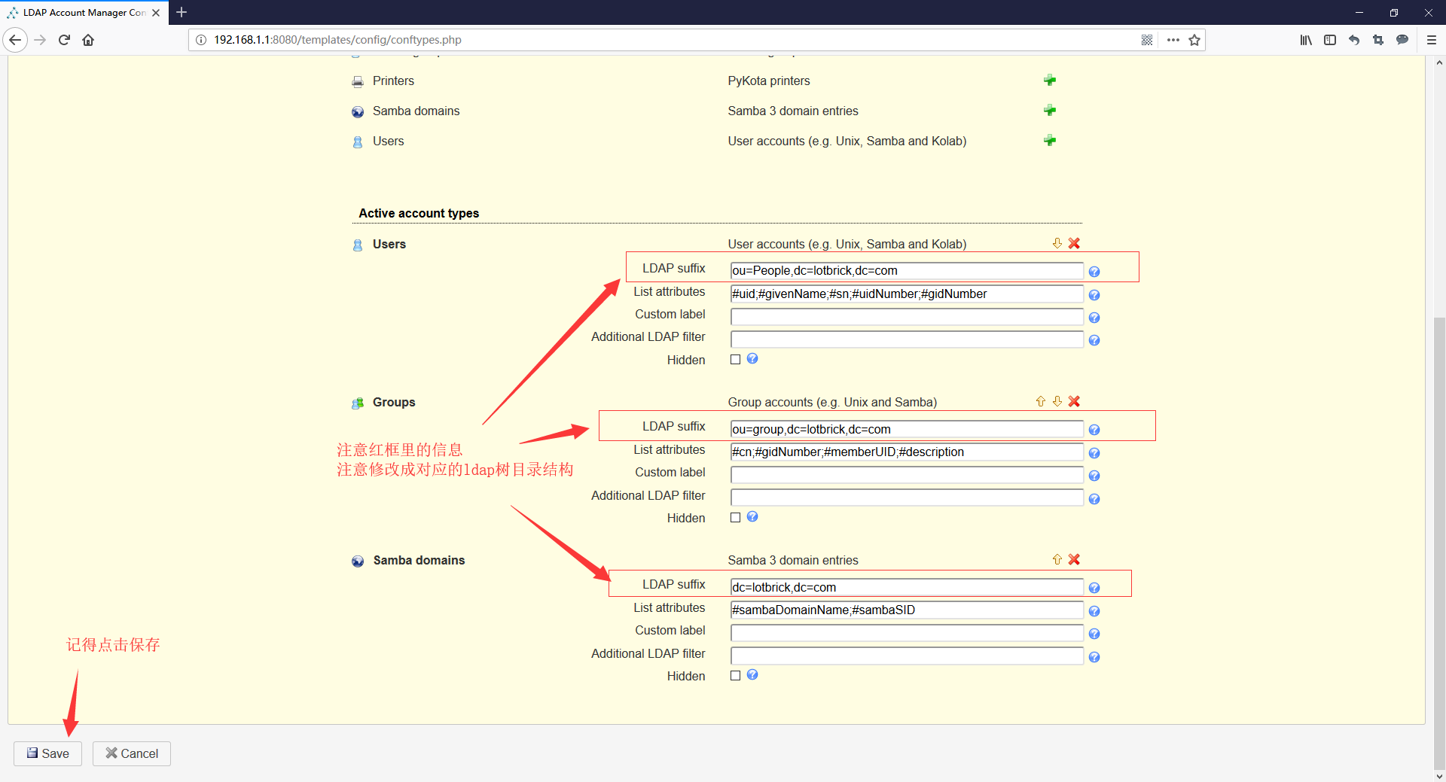This screenshot has width=1446, height=782.
Task: Open help for Users List attributes
Action: (x=1094, y=295)
